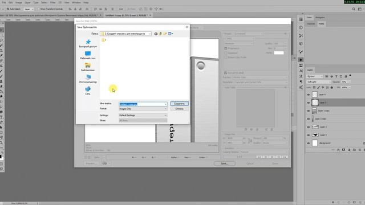The image size is (365, 205).
Task: Click the lock position icon
Action: point(323,87)
